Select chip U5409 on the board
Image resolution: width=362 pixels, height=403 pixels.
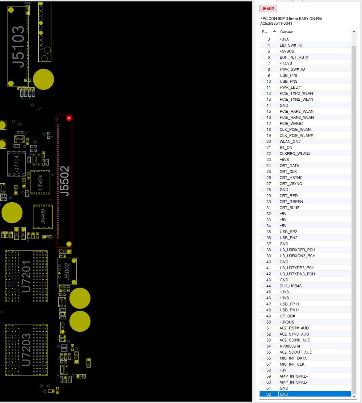(x=43, y=217)
